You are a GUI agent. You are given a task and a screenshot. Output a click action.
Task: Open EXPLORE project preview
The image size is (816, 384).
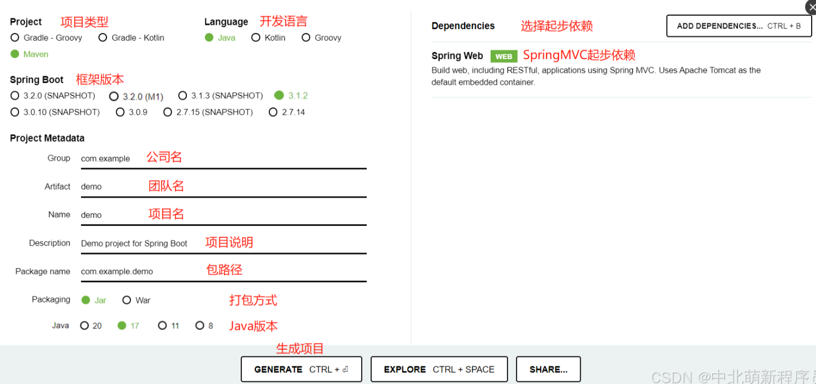439,369
